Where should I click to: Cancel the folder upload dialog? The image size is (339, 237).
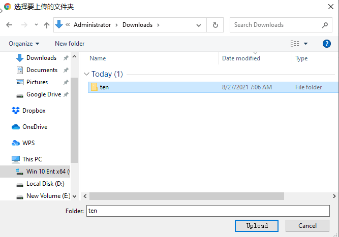point(307,226)
